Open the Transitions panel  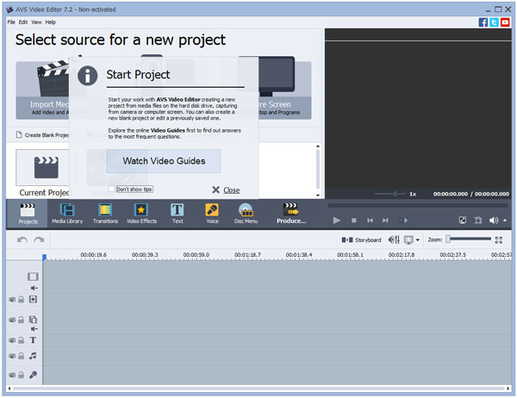(104, 213)
